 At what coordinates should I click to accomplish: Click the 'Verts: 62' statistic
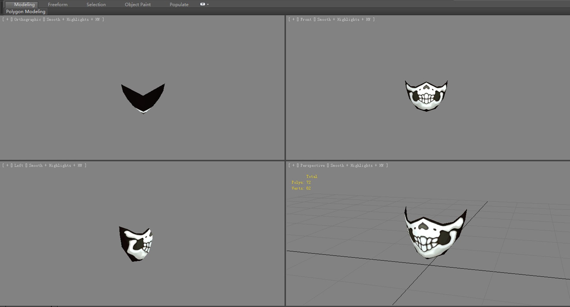pos(301,188)
